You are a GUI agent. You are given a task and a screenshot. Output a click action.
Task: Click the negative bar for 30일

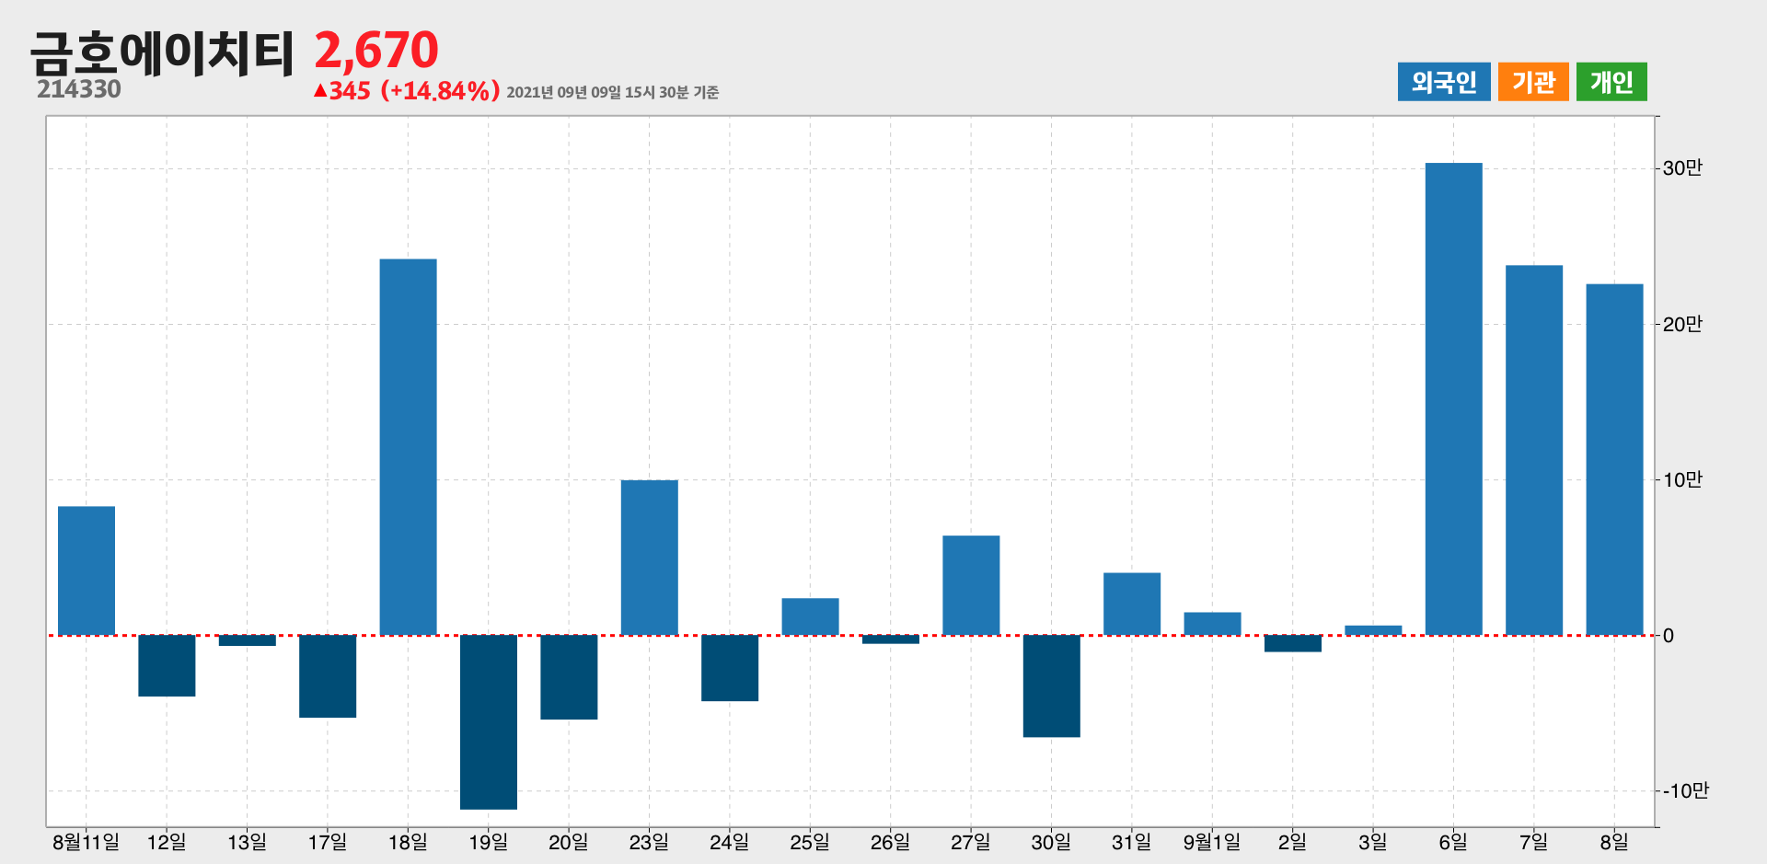click(x=1052, y=685)
